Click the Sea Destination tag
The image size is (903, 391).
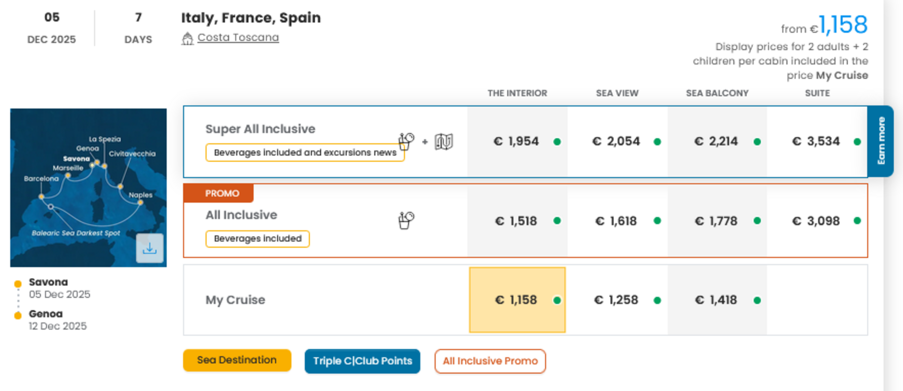click(x=237, y=360)
